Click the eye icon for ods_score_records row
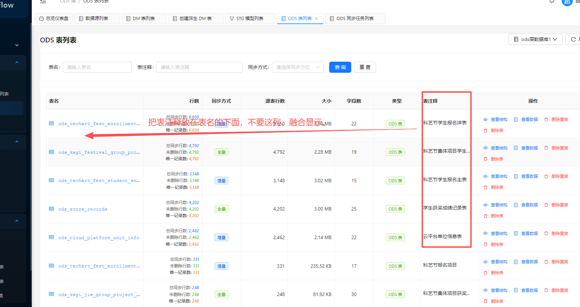The width and height of the screenshot is (580, 307). click(x=485, y=205)
